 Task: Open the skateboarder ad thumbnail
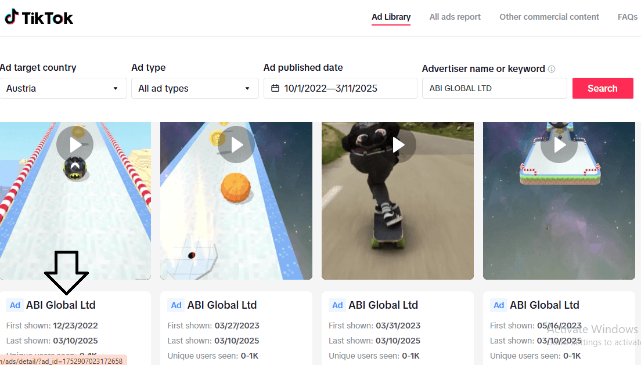[398, 201]
